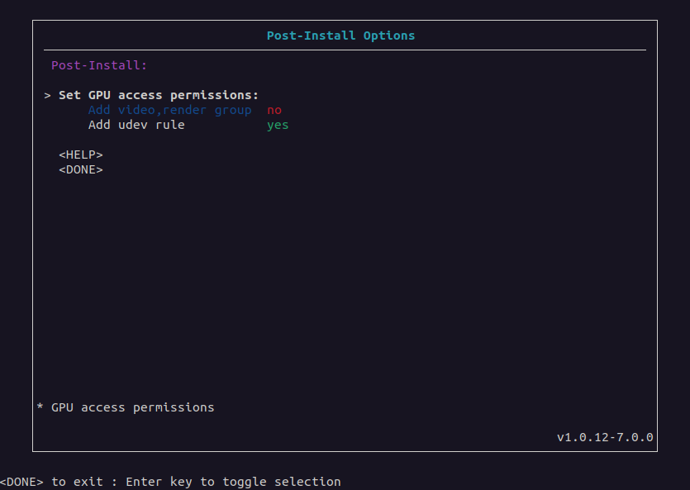Choose <DONE> in the options list
The width and height of the screenshot is (690, 490).
pos(81,169)
